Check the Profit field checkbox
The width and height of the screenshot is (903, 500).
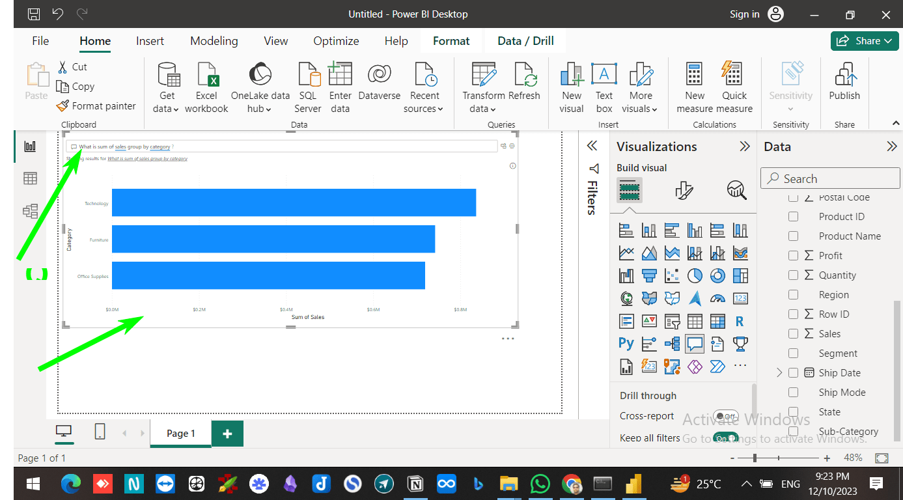[x=793, y=256]
